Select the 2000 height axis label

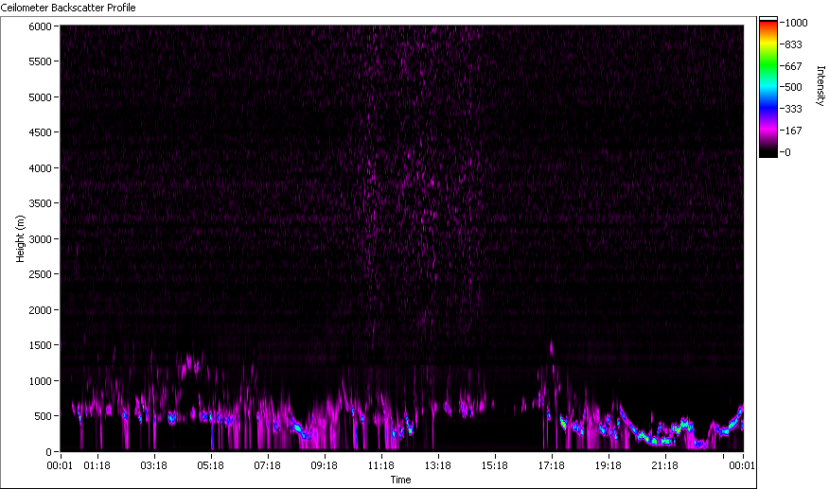[40, 310]
